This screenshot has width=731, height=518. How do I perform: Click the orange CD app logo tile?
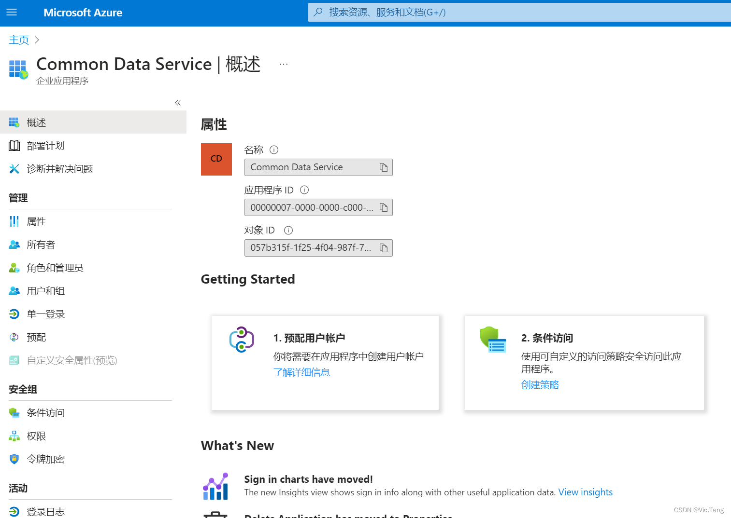216,159
